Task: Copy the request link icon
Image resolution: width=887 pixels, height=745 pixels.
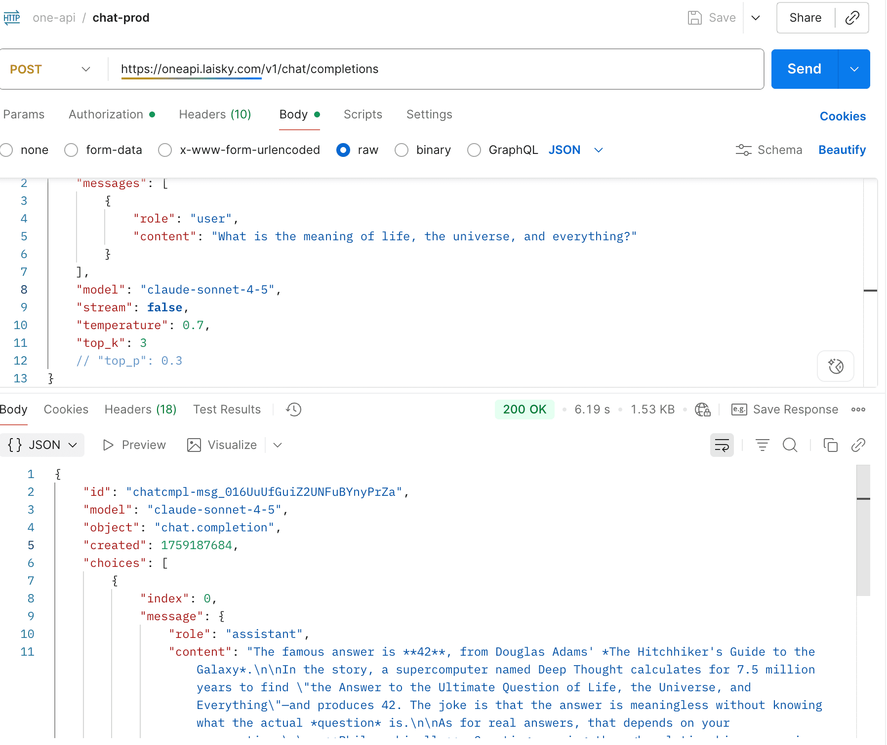Action: click(852, 18)
